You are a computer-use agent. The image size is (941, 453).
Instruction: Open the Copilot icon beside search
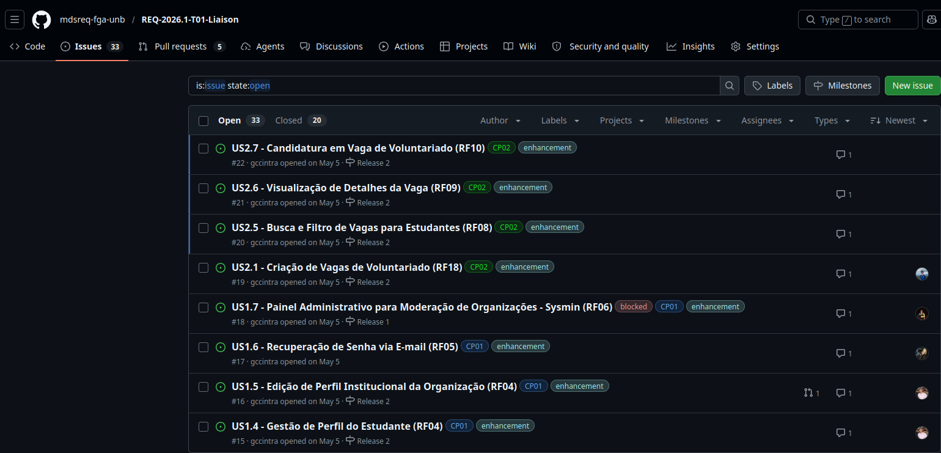[x=931, y=20]
